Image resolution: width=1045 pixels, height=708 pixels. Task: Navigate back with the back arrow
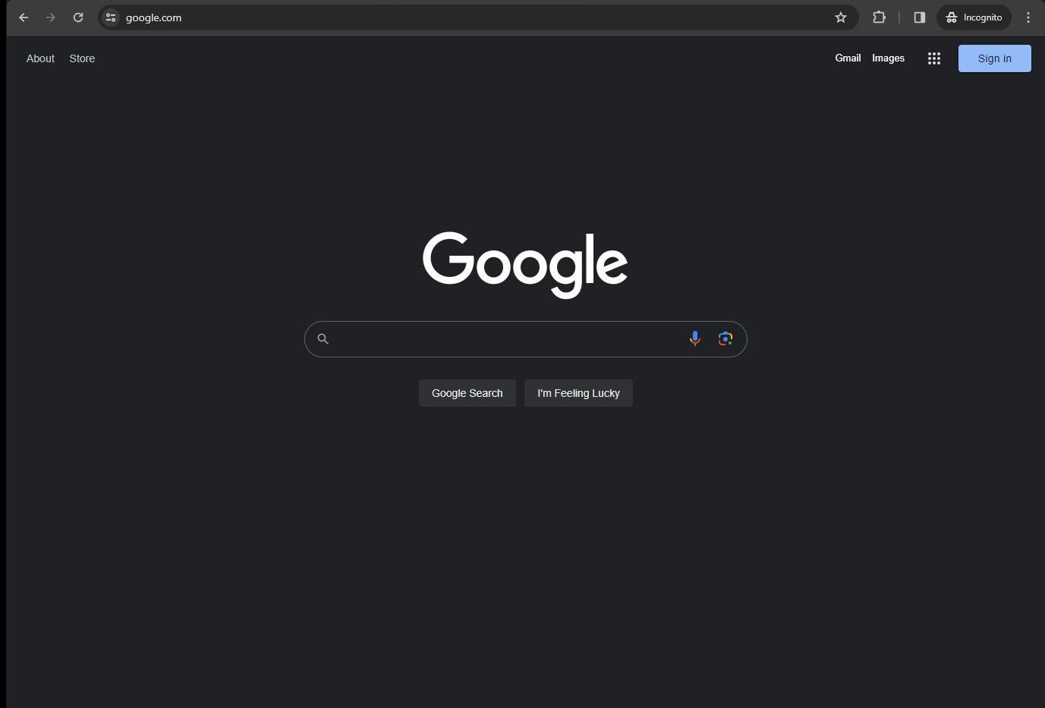[23, 17]
